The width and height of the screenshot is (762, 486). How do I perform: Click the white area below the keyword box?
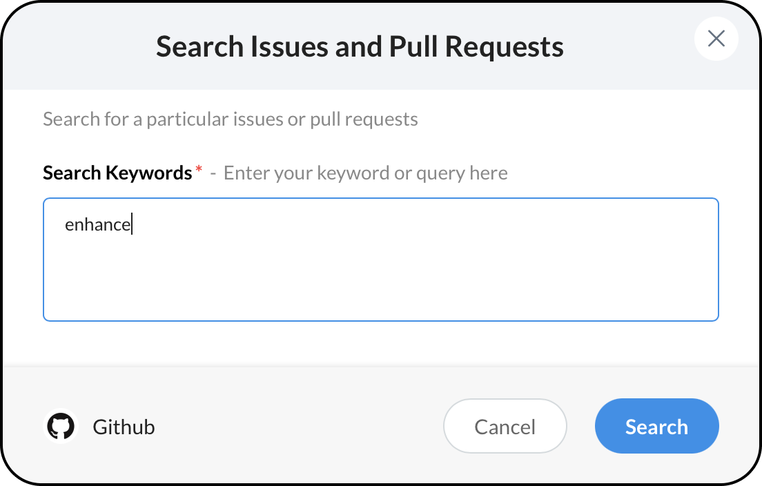pyautogui.click(x=380, y=343)
